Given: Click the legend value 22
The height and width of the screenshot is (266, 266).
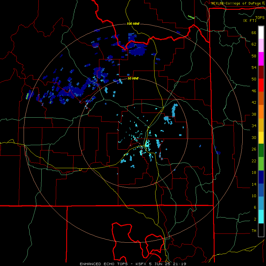Looking at the screenshot, I should pos(254,161).
